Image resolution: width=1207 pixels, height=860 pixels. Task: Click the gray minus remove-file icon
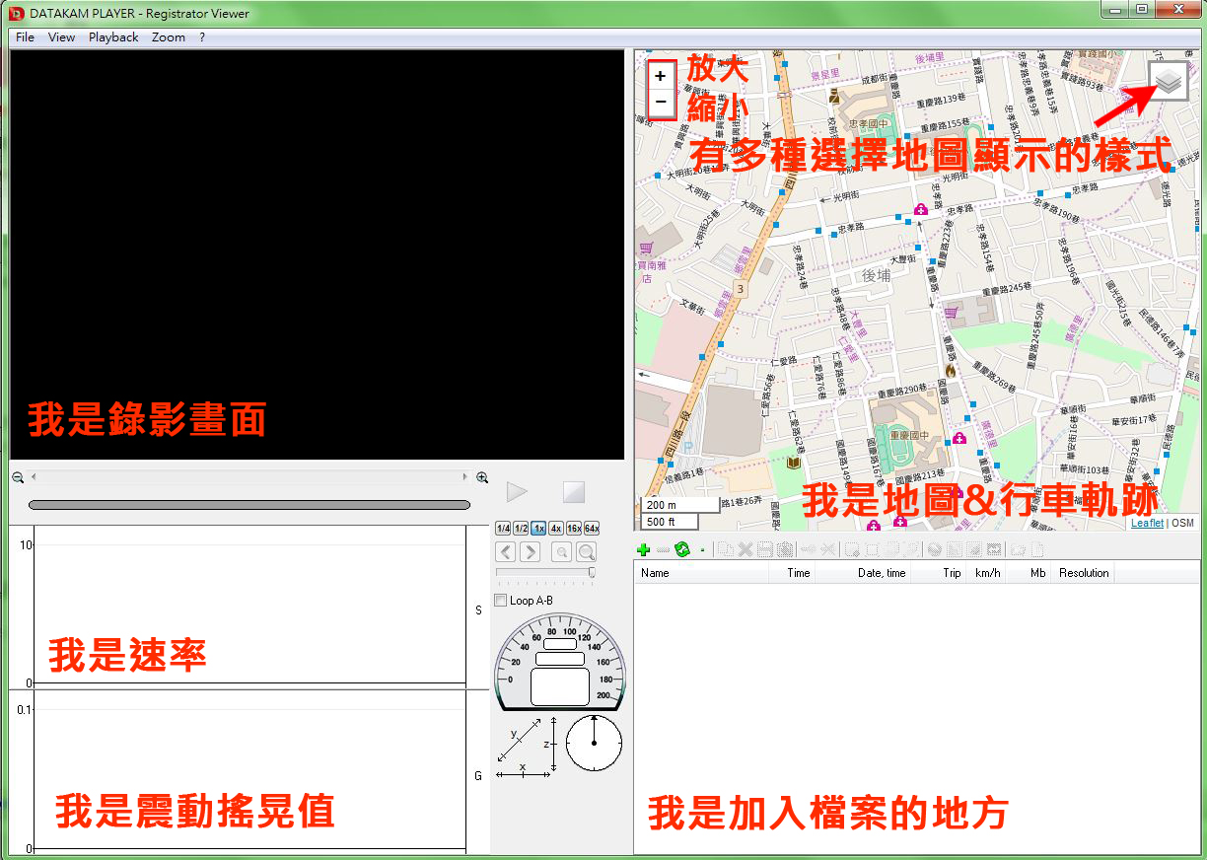point(663,549)
